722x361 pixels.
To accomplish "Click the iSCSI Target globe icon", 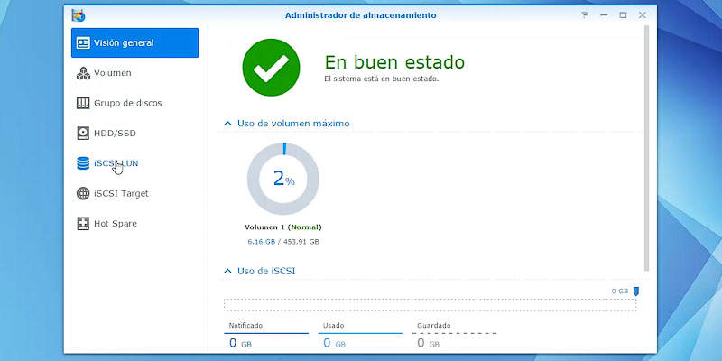I will click(83, 193).
